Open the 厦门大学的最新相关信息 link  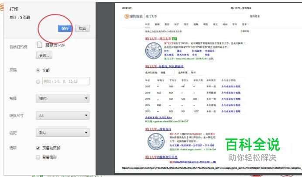click(x=161, y=157)
